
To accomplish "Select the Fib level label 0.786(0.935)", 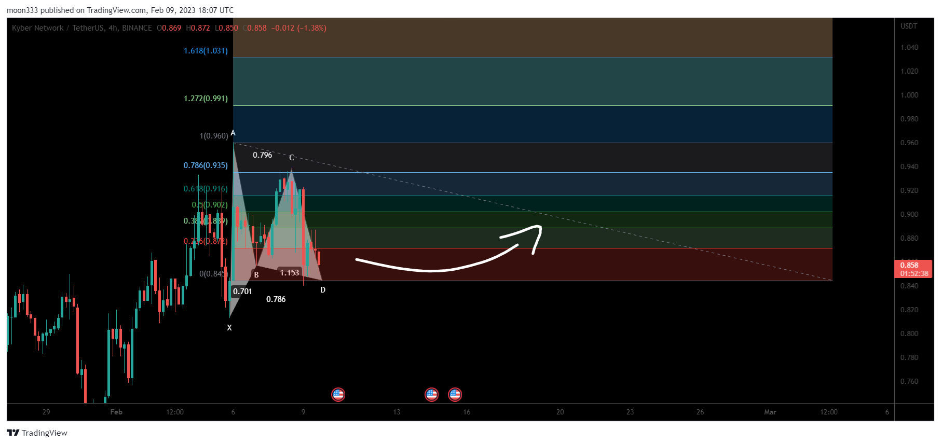I will [x=206, y=165].
